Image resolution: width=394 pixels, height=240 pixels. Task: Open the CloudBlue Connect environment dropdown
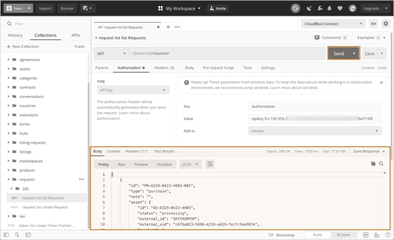click(334, 24)
